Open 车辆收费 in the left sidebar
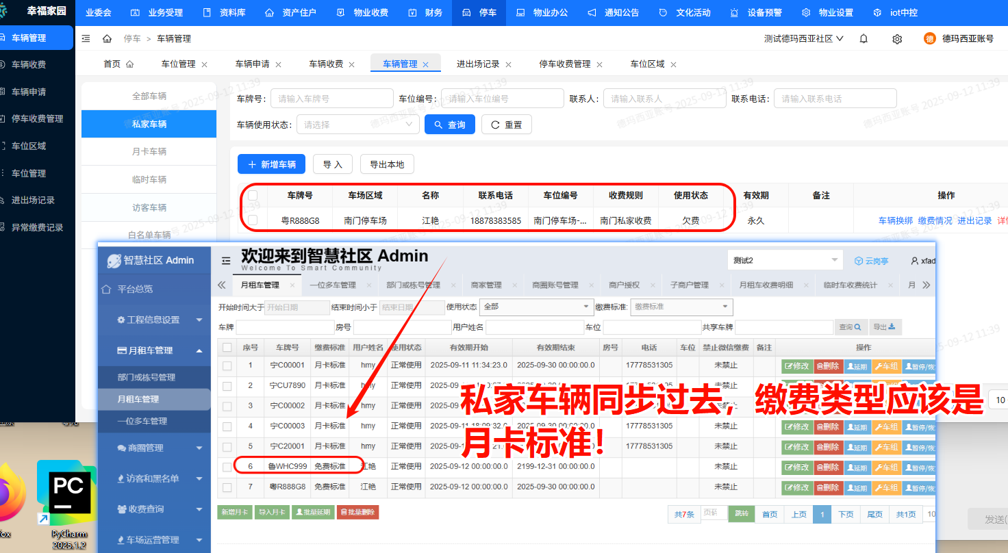This screenshot has width=1008, height=553. click(29, 64)
